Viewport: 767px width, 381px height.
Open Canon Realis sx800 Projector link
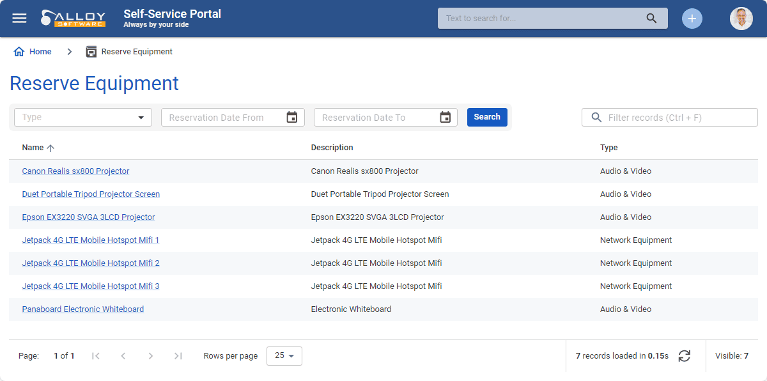tap(75, 171)
